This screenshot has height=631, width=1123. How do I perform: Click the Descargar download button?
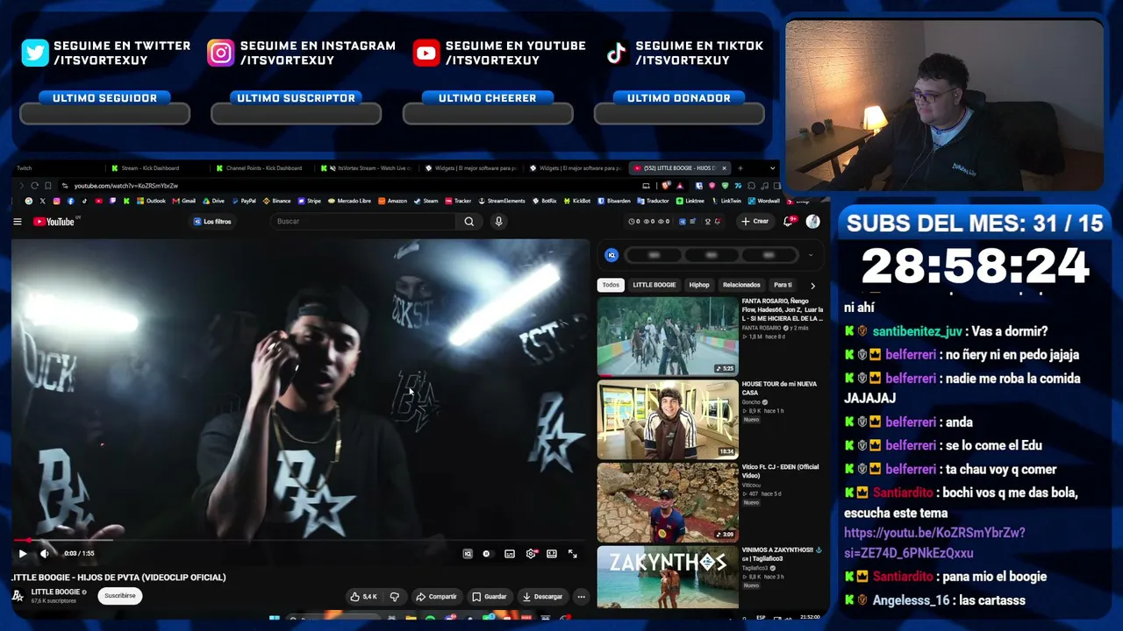(x=542, y=597)
